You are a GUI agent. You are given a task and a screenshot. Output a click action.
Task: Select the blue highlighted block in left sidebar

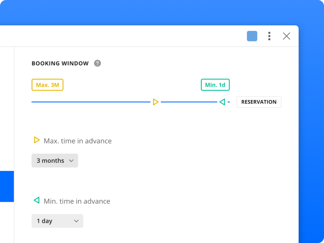pyautogui.click(x=7, y=186)
